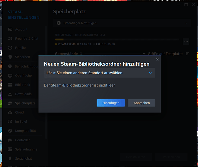Click the Steam-Fremd info icon
198x167 pixels.
coord(78,44)
